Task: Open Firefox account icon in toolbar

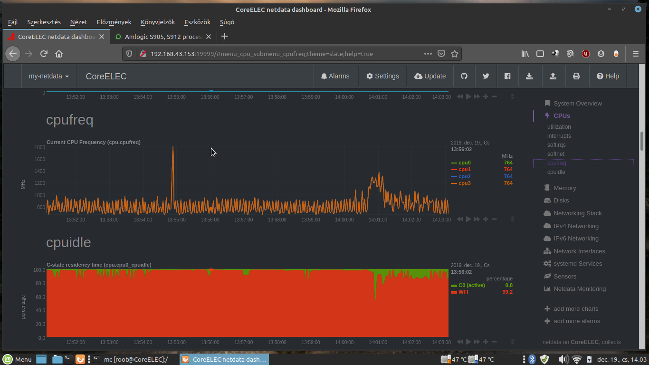Action: tap(601, 54)
